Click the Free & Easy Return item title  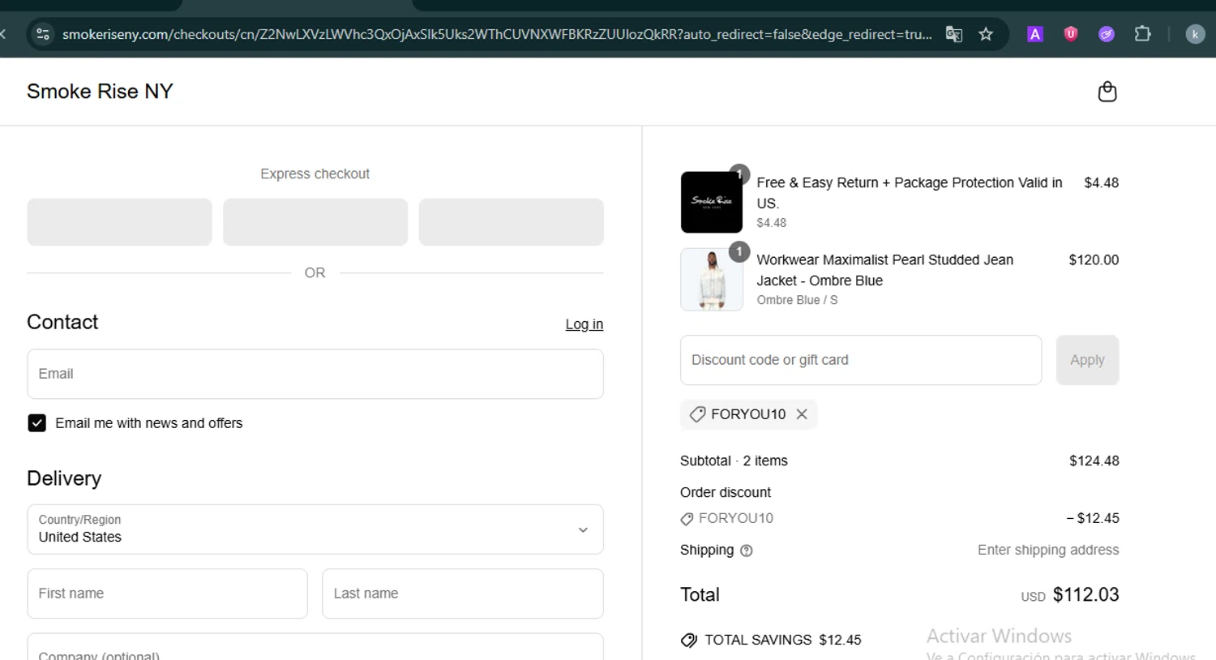[x=910, y=193]
